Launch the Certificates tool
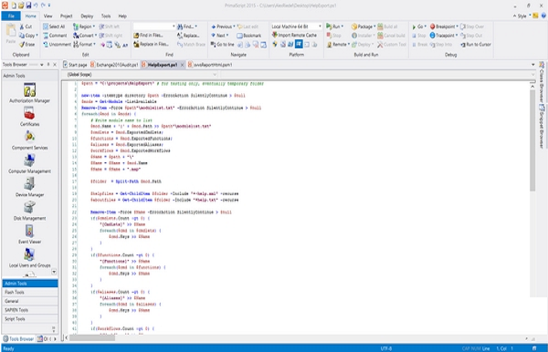 coord(30,117)
